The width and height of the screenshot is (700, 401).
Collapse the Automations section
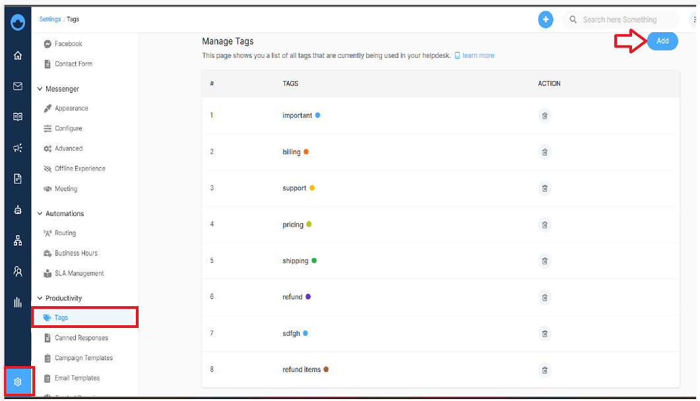[40, 213]
